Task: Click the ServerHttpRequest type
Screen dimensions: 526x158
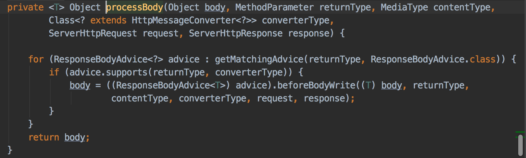Action: click(93, 33)
